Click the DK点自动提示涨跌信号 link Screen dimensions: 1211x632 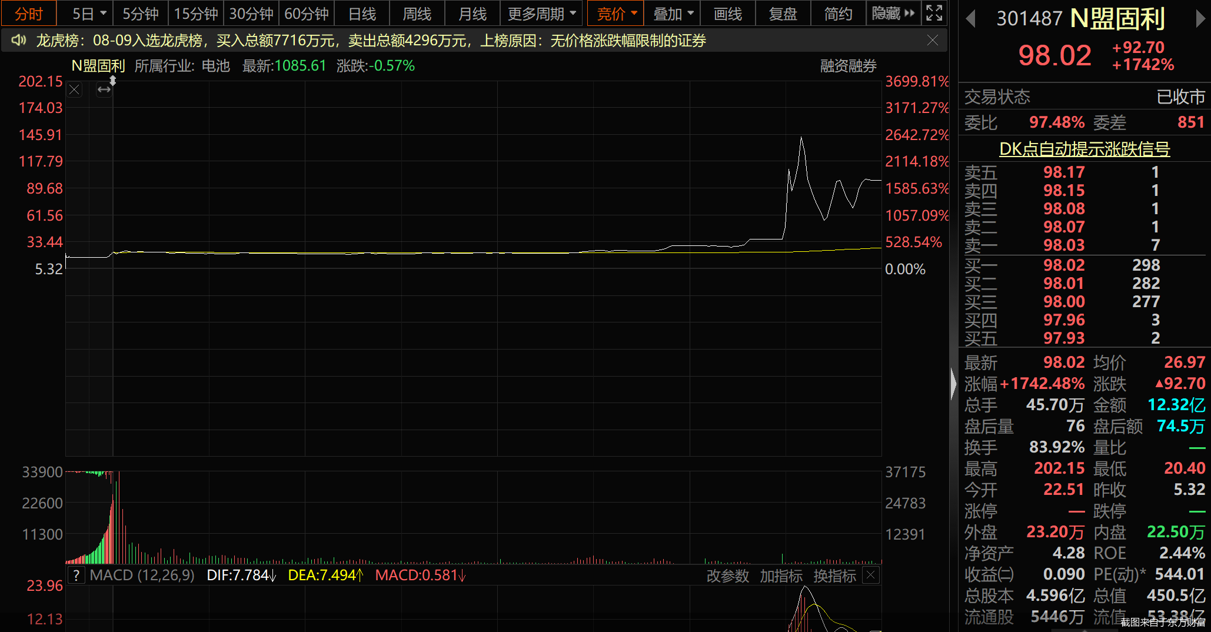[x=1084, y=149]
